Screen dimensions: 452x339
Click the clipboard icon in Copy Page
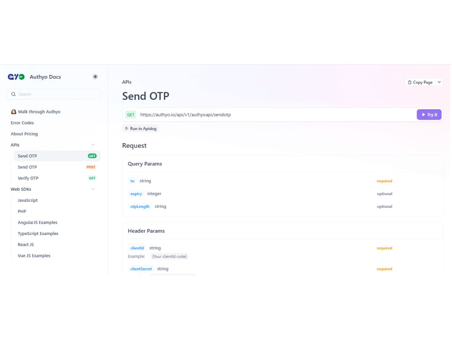click(410, 82)
